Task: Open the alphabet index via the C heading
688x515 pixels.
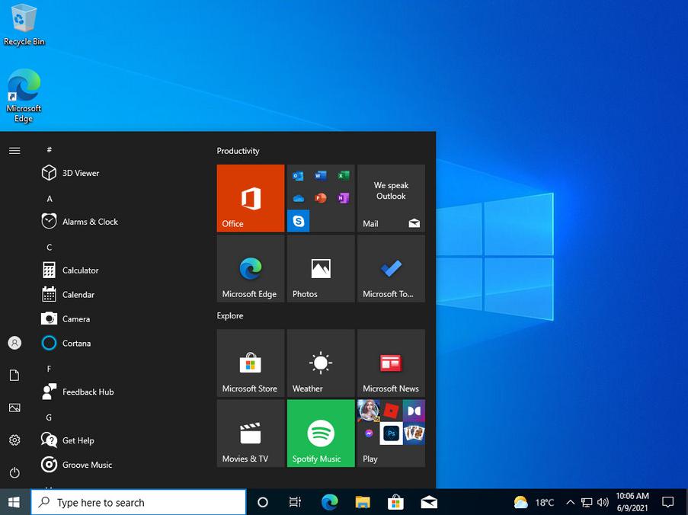Action: (49, 246)
